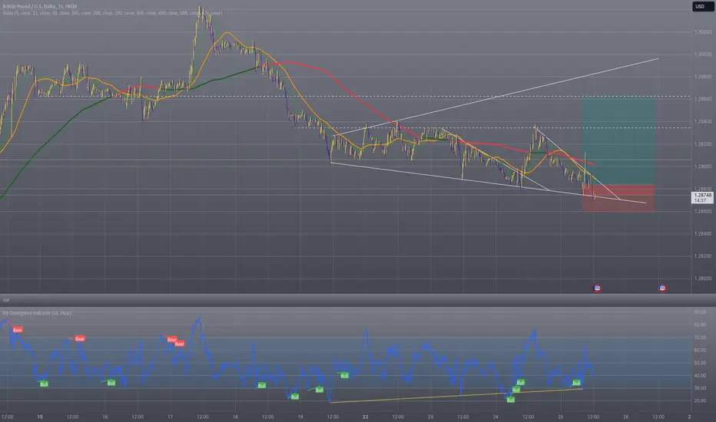Screen dimensions: 716x422
Task: Click the 1.28400 price axis label
Action: tap(702, 233)
